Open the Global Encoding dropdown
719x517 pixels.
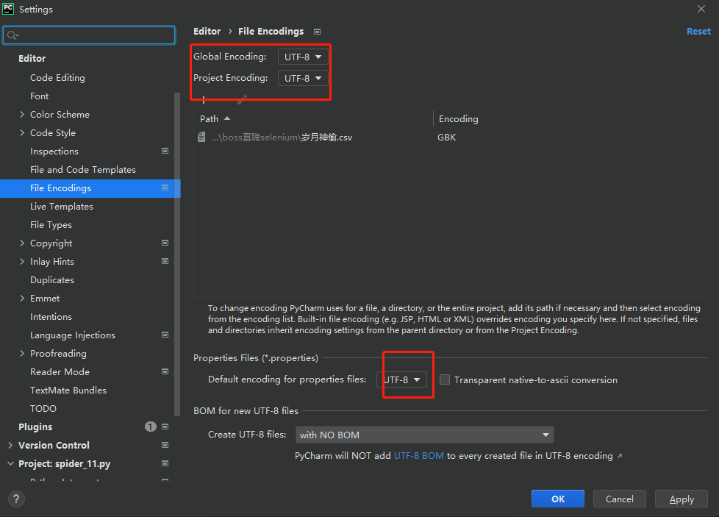(302, 56)
